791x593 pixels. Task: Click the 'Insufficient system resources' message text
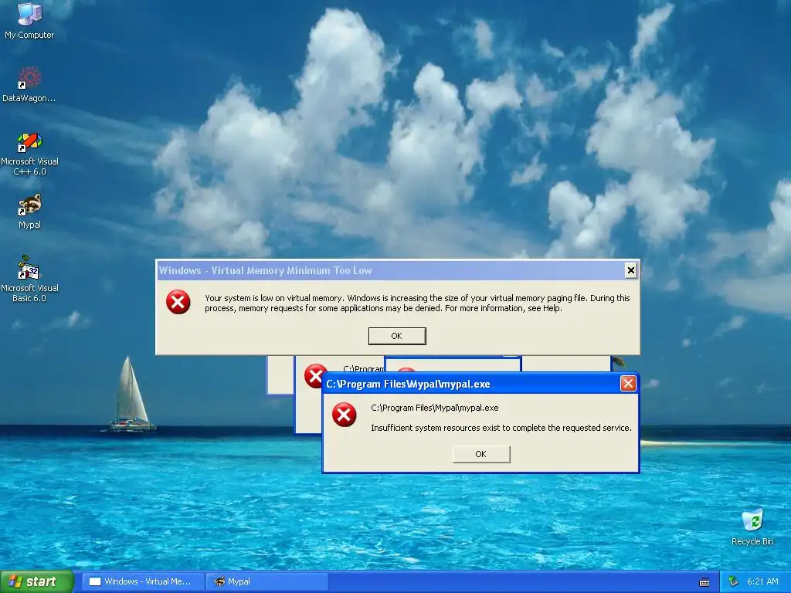[501, 428]
